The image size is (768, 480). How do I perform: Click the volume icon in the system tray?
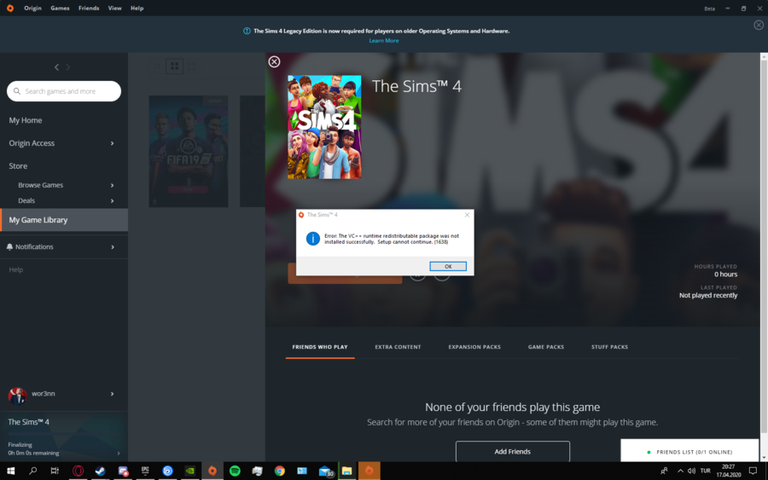pos(691,471)
